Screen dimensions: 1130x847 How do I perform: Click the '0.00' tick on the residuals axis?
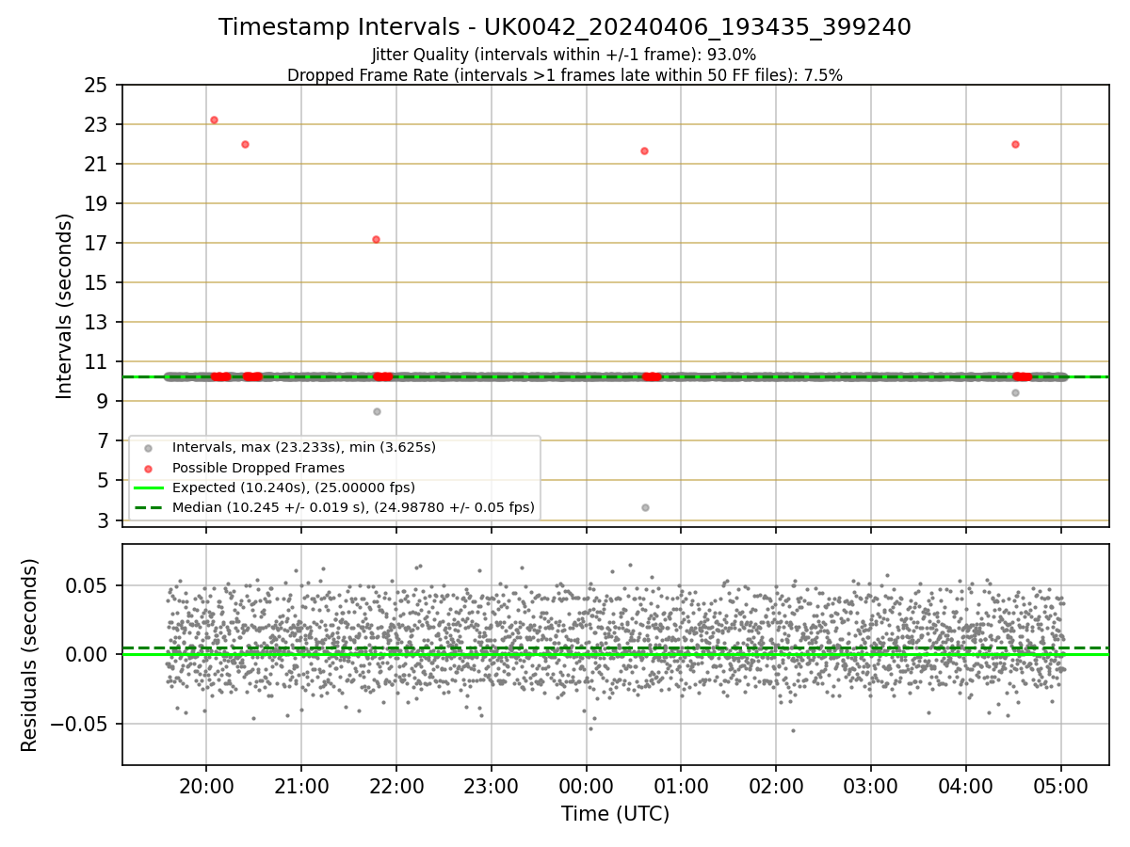pyautogui.click(x=89, y=655)
